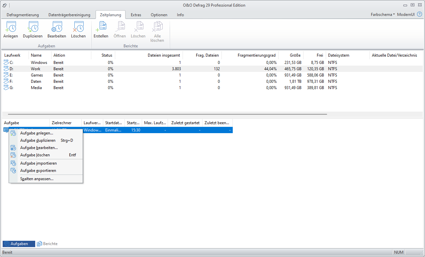
Task: Select the Zeitplanung tab
Action: pos(111,15)
